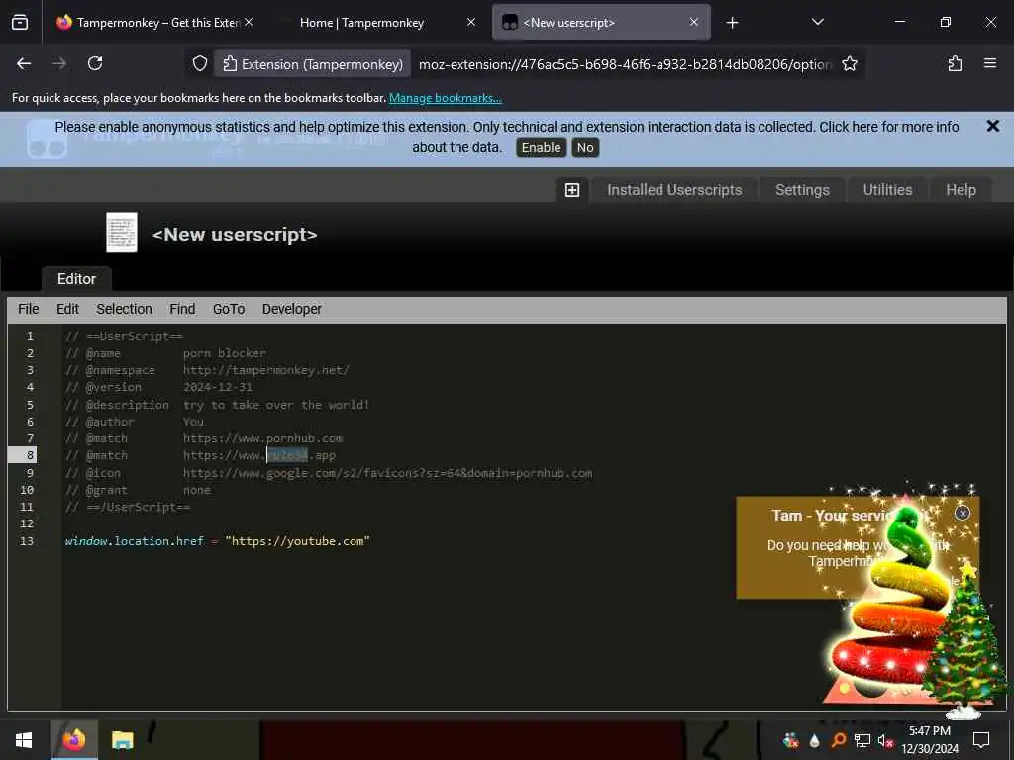Open Installed Userscripts tab

pyautogui.click(x=674, y=190)
